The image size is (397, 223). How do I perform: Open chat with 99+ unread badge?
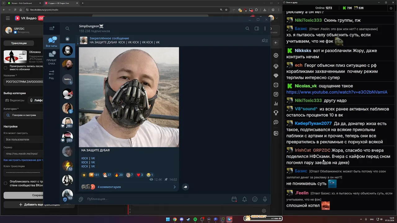tap(68, 122)
